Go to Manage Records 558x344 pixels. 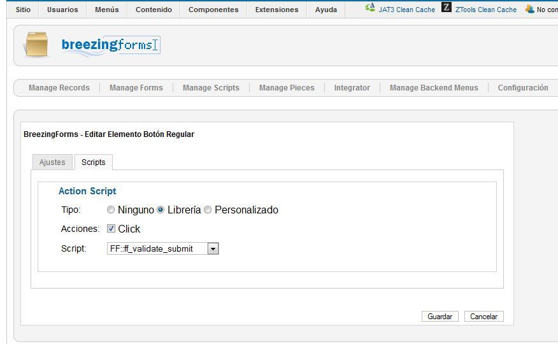pos(59,88)
